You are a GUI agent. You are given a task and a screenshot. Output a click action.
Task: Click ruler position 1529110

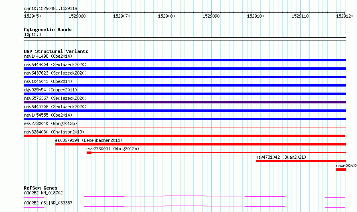[300, 16]
